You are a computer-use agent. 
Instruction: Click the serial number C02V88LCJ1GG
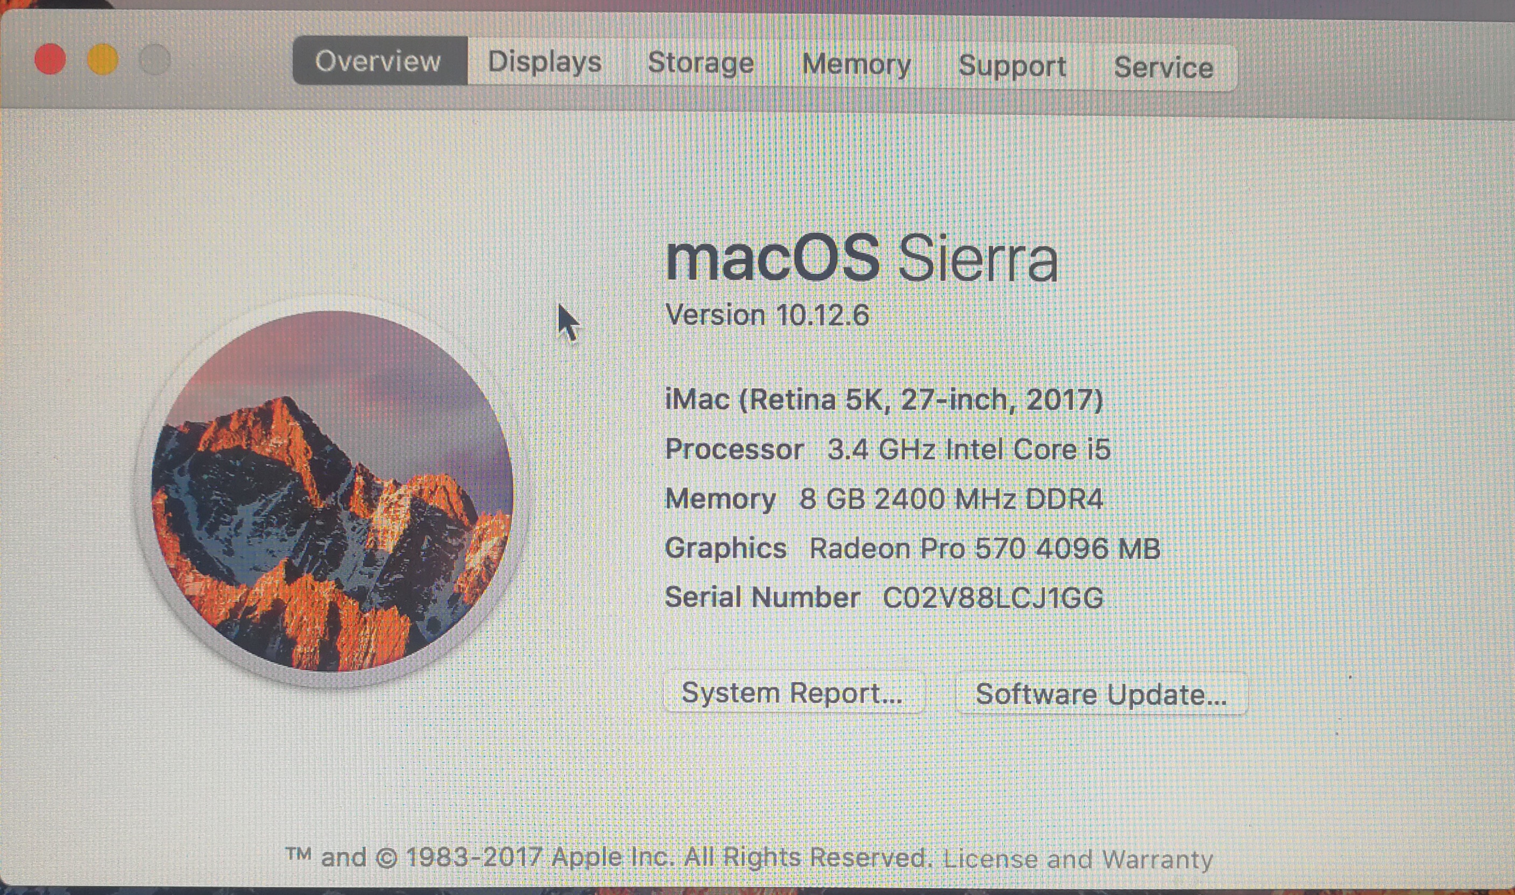(x=993, y=598)
